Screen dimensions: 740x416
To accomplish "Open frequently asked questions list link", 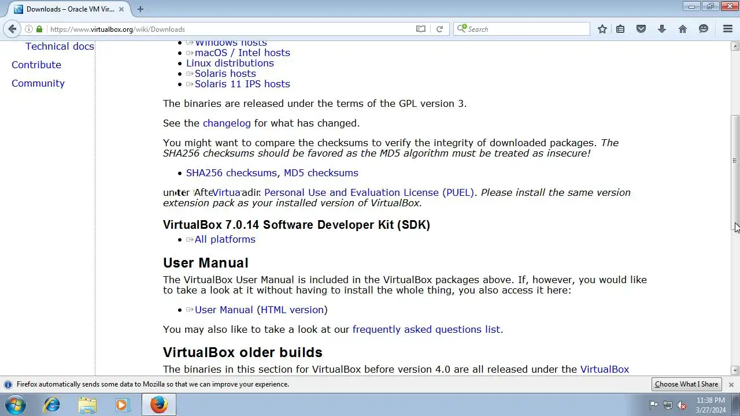I will [426, 329].
